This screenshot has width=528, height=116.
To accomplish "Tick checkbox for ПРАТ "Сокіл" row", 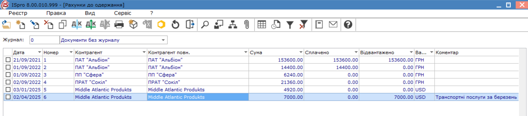I will click(8, 82).
